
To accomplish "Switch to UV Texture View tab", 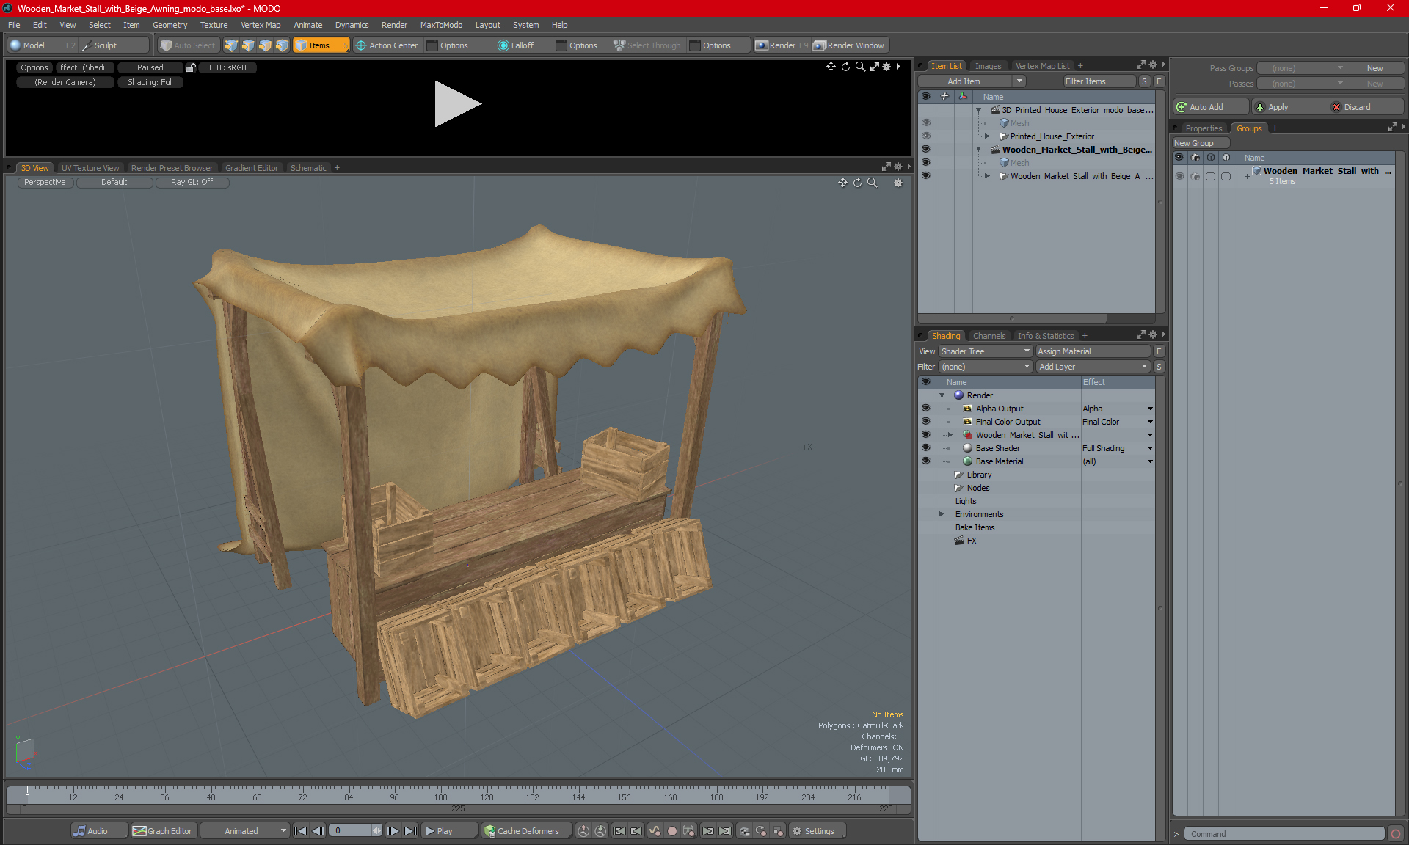I will point(90,167).
